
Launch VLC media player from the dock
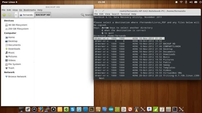[x=136, y=109]
